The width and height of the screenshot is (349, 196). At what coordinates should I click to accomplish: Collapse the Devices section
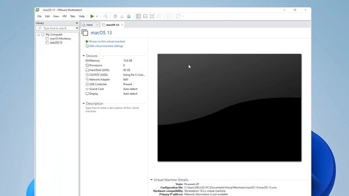pos(83,56)
